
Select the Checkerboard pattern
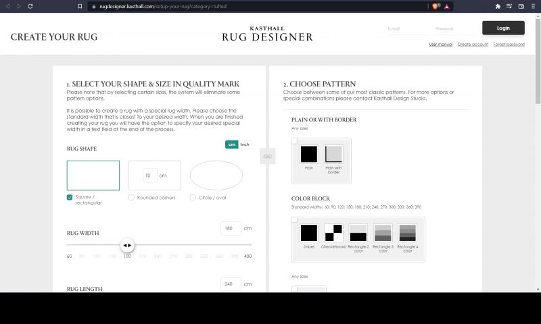coord(333,233)
